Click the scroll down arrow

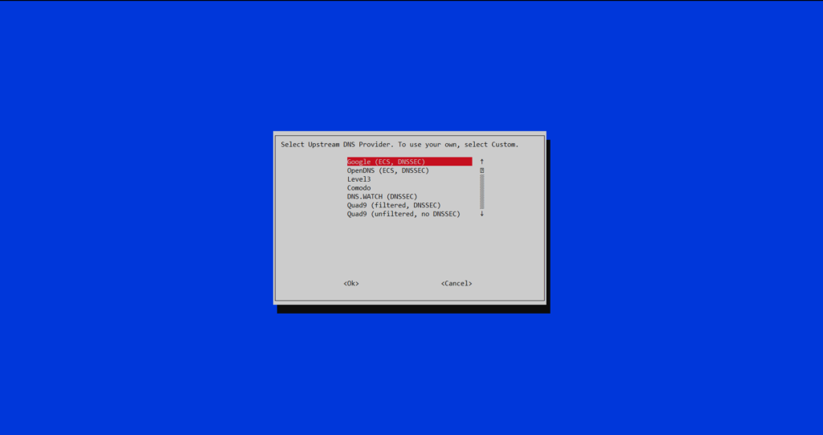[x=481, y=214]
